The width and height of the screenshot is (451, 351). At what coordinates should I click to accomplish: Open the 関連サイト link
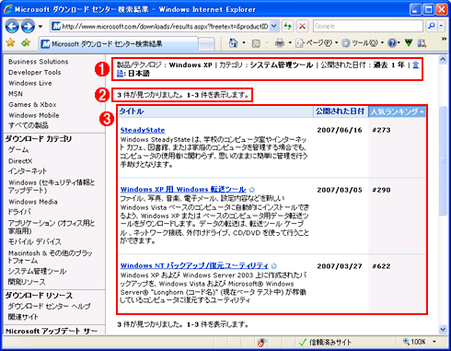23,317
